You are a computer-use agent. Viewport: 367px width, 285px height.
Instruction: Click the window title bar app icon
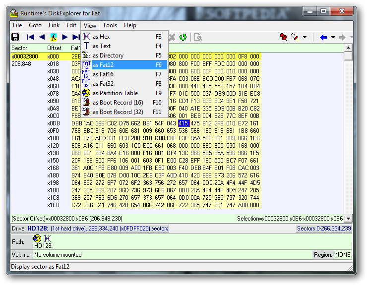tap(14, 13)
